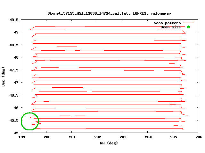The width and height of the screenshot is (205, 153).
Task: Click the 45 Dec tick label
Action: click(16, 133)
